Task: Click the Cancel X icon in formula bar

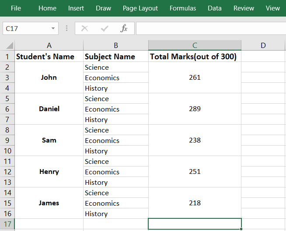Action: (x=85, y=28)
